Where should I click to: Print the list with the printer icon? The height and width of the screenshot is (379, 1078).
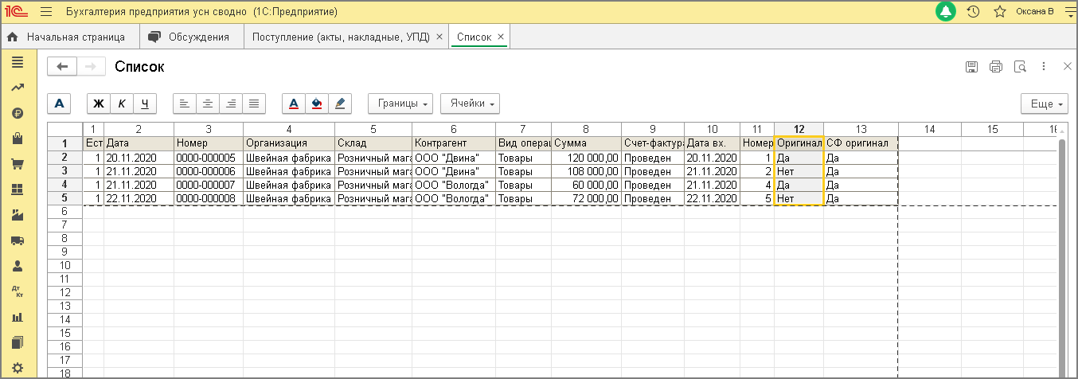click(995, 67)
